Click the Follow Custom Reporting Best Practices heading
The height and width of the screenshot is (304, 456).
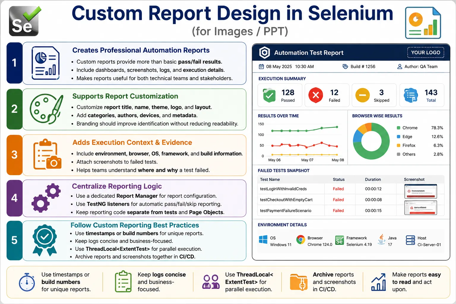pyautogui.click(x=135, y=225)
